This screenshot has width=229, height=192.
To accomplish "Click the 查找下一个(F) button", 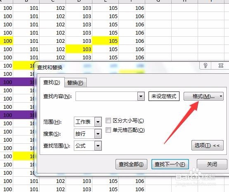I will point(170,164).
